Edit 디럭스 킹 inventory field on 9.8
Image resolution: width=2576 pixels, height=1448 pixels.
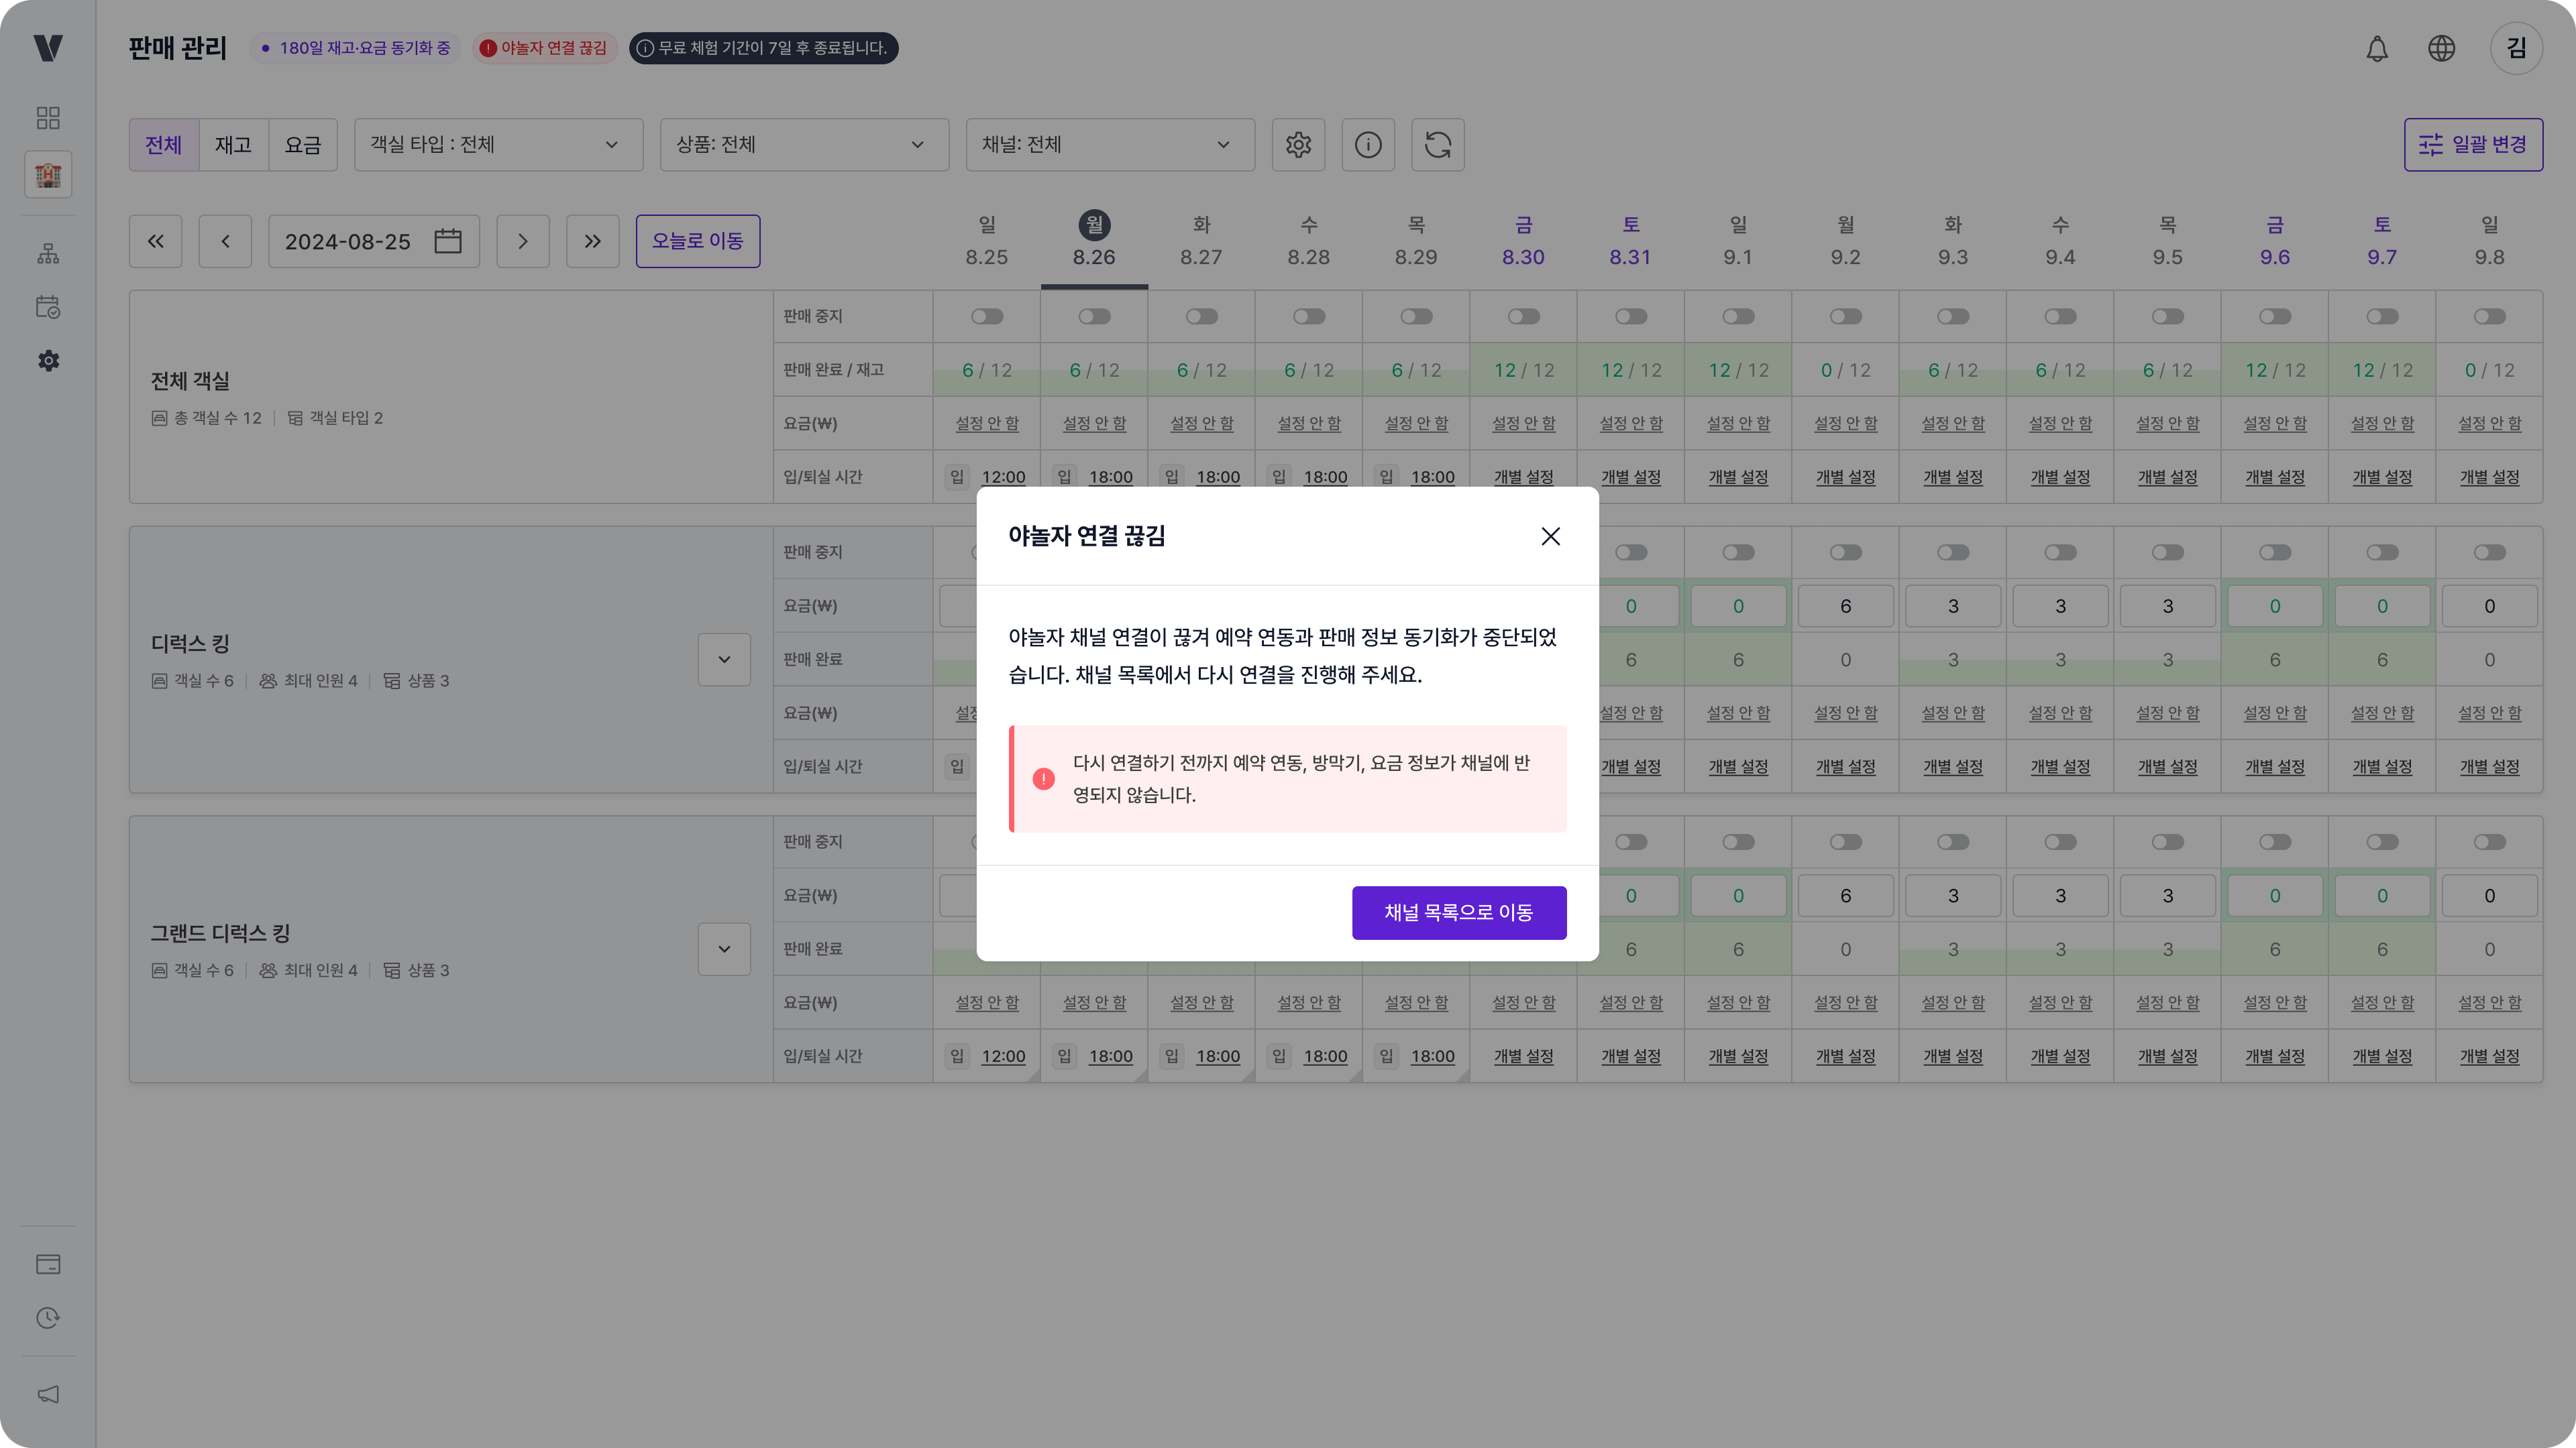click(x=2490, y=607)
